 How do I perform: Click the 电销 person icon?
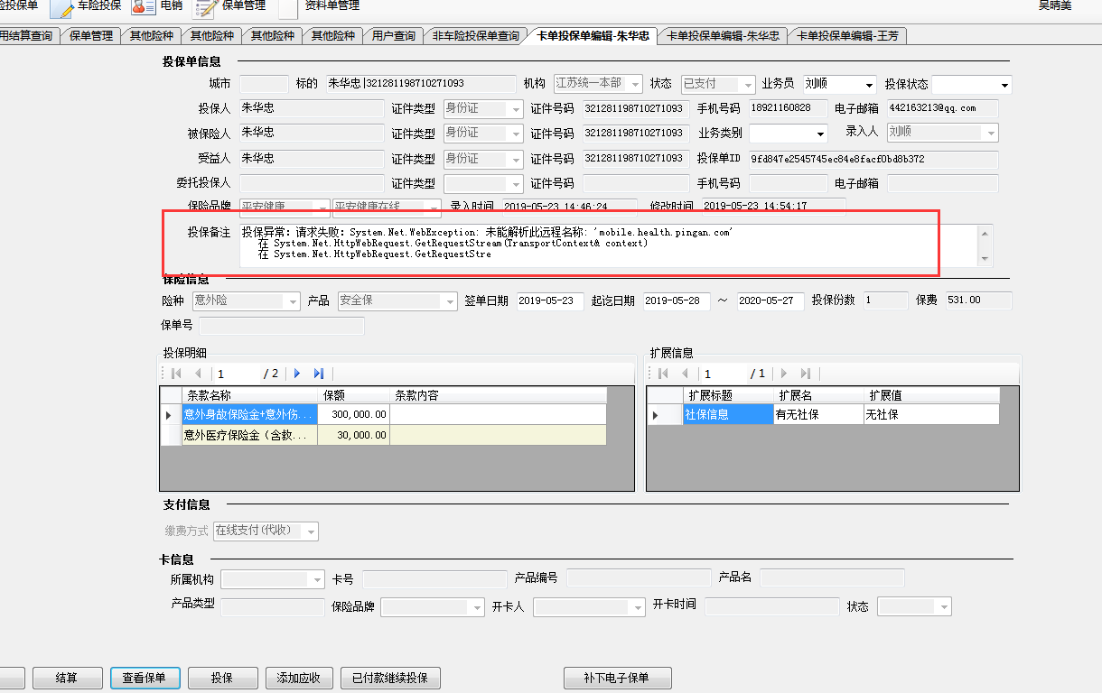(143, 7)
